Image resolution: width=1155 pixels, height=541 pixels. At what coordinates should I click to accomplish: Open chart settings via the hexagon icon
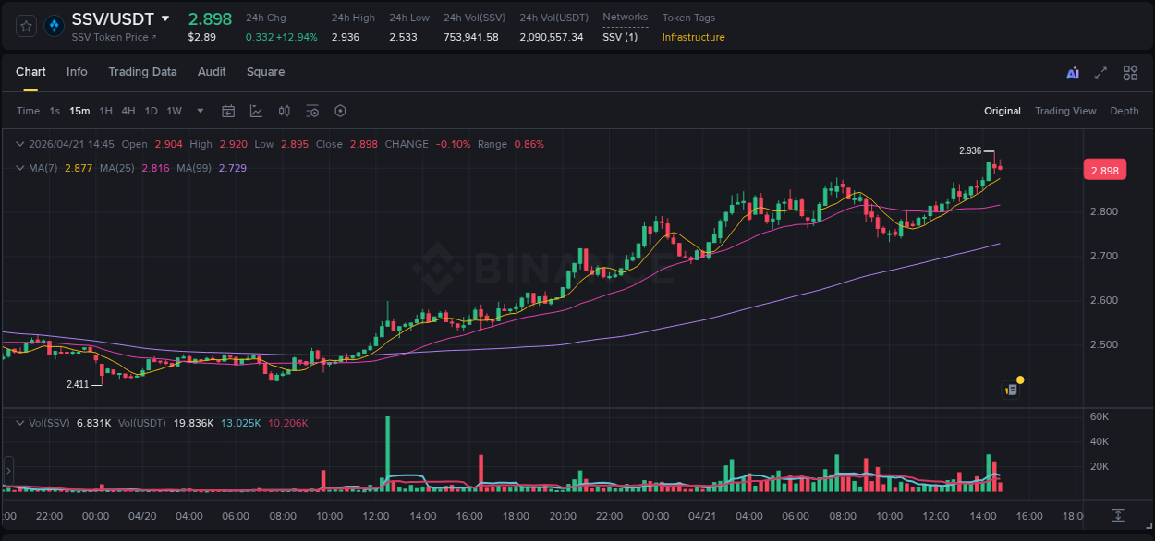tap(339, 111)
